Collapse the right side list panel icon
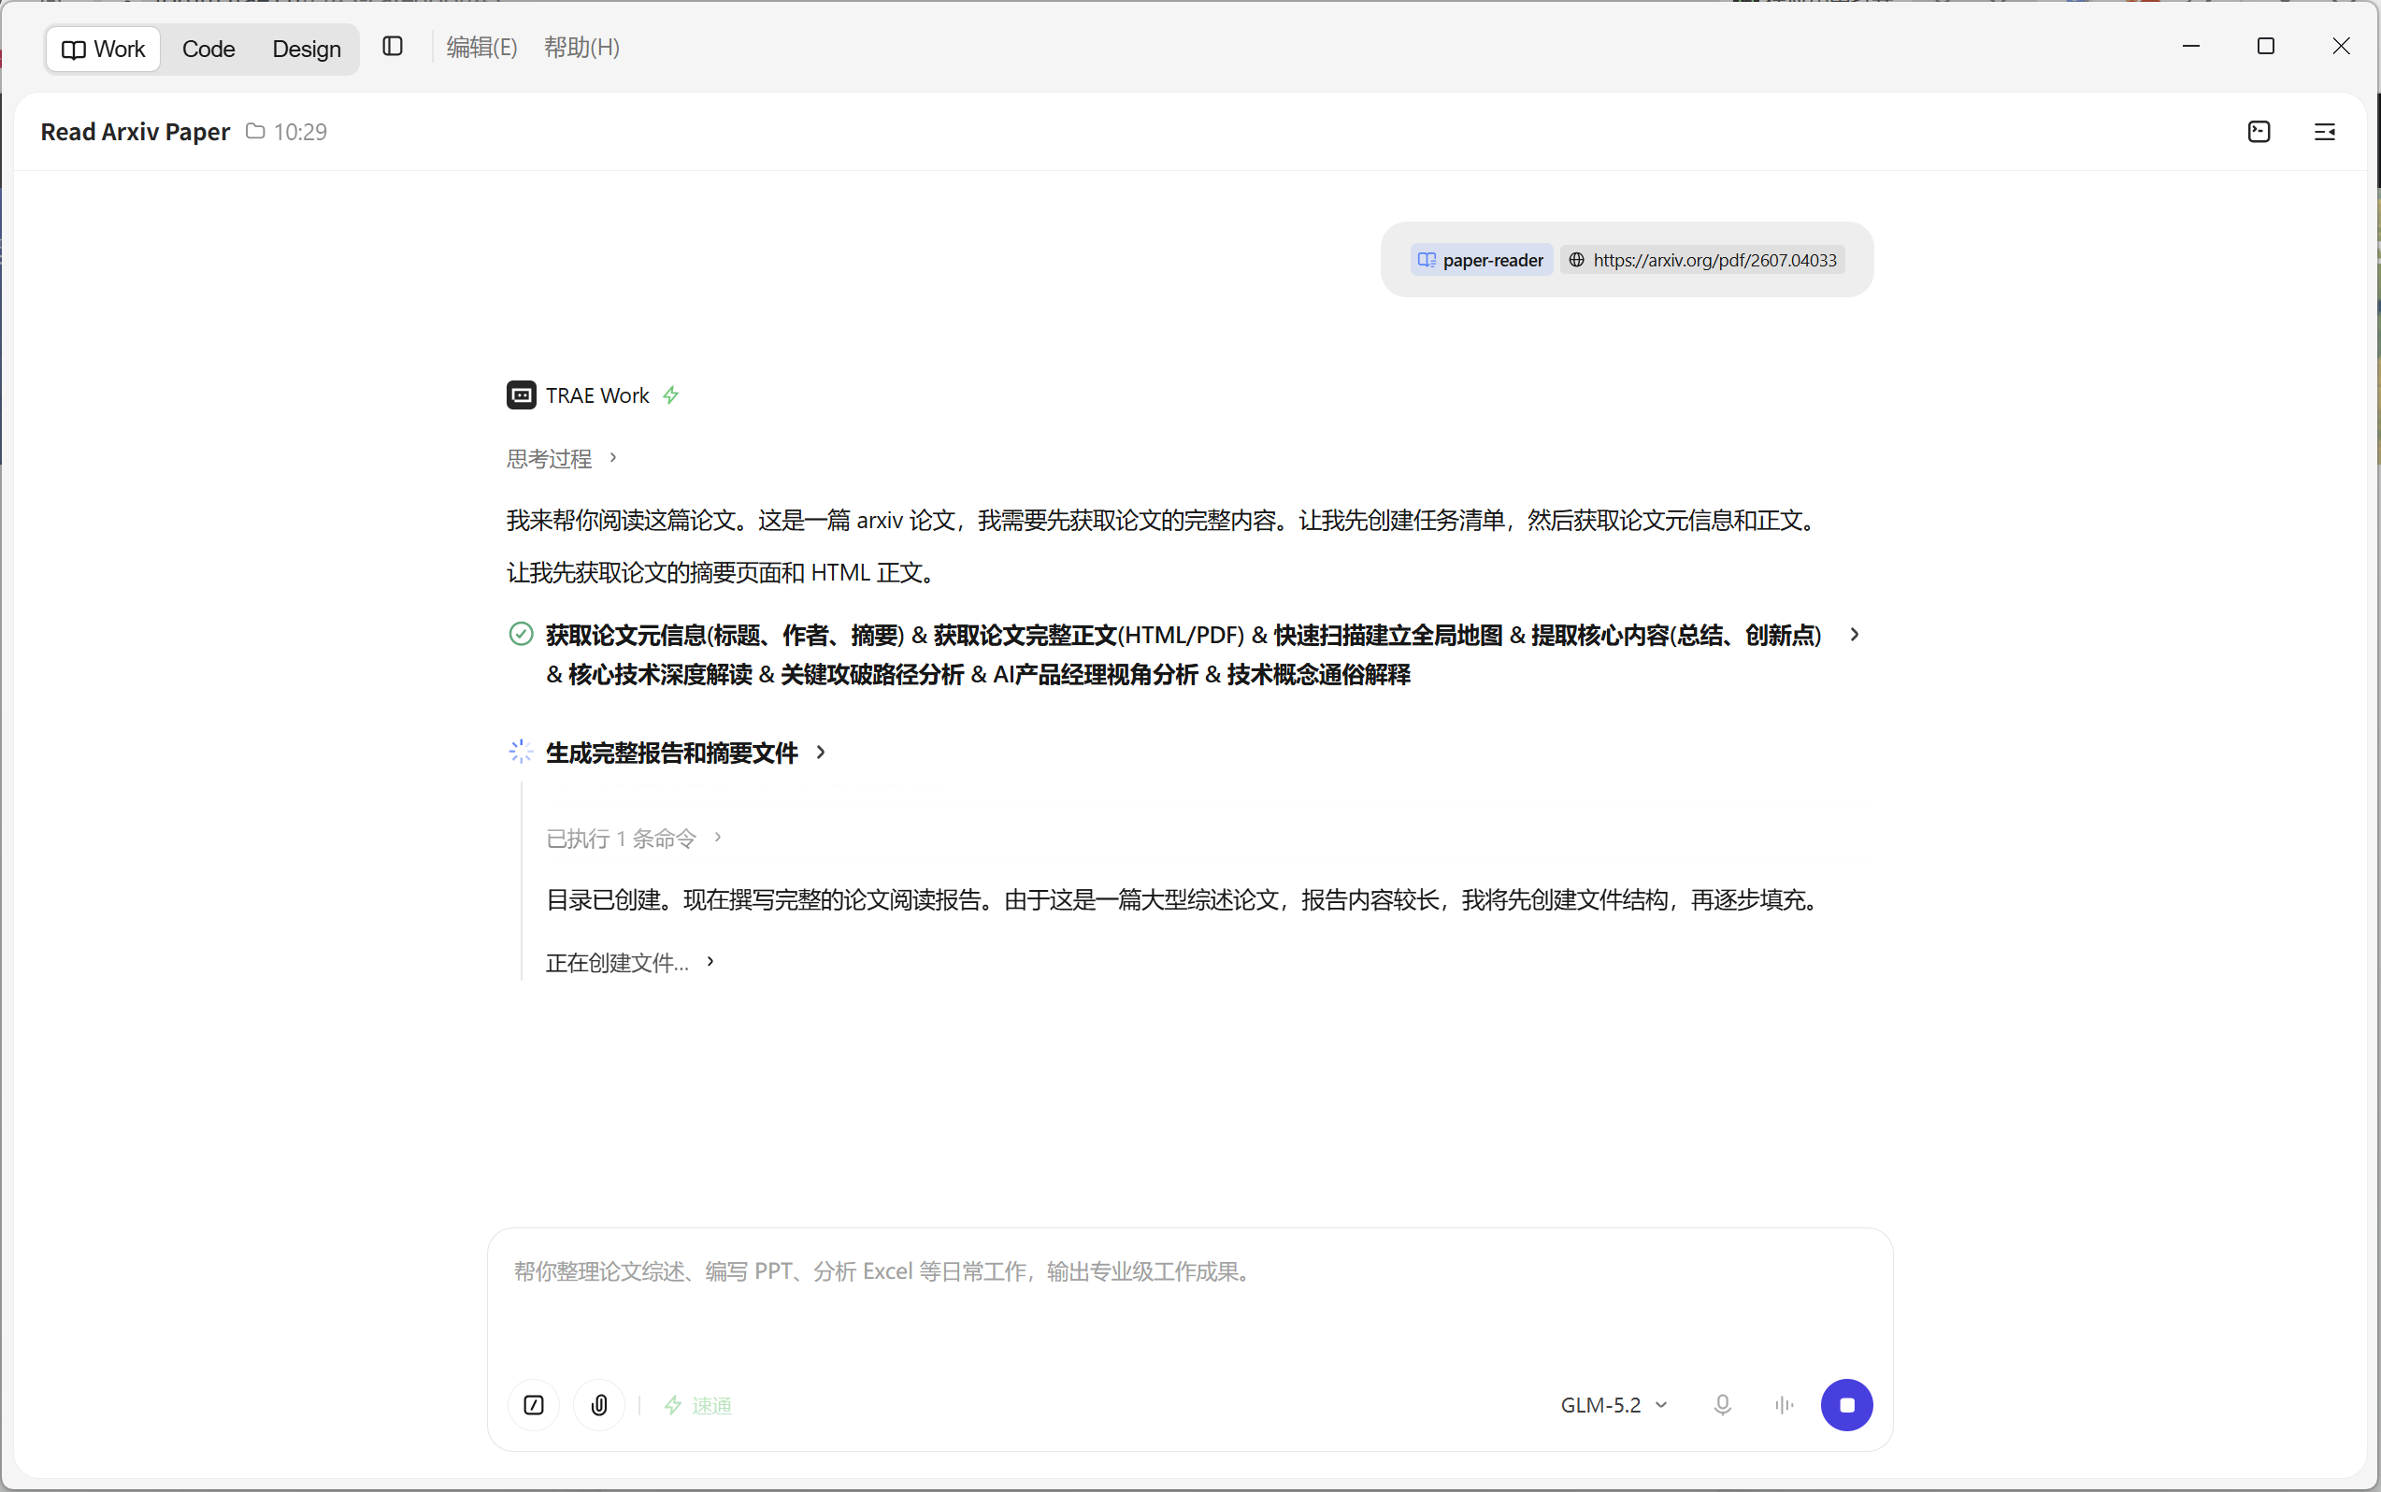This screenshot has width=2381, height=1492. click(2324, 131)
